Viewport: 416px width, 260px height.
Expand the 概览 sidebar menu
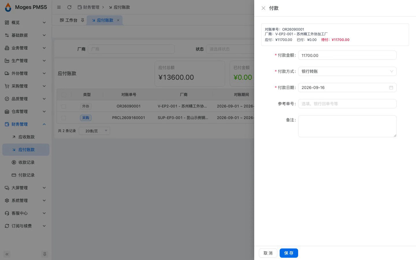click(x=26, y=23)
